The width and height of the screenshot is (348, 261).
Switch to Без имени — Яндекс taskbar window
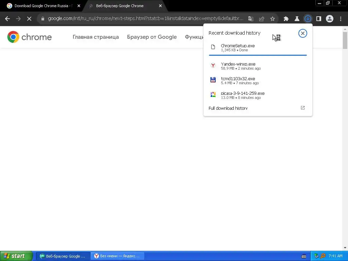[117, 256]
